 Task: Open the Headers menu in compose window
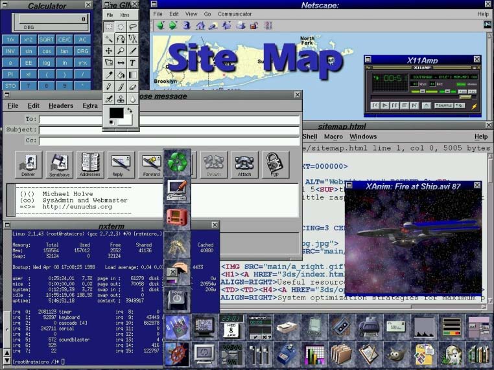point(61,106)
